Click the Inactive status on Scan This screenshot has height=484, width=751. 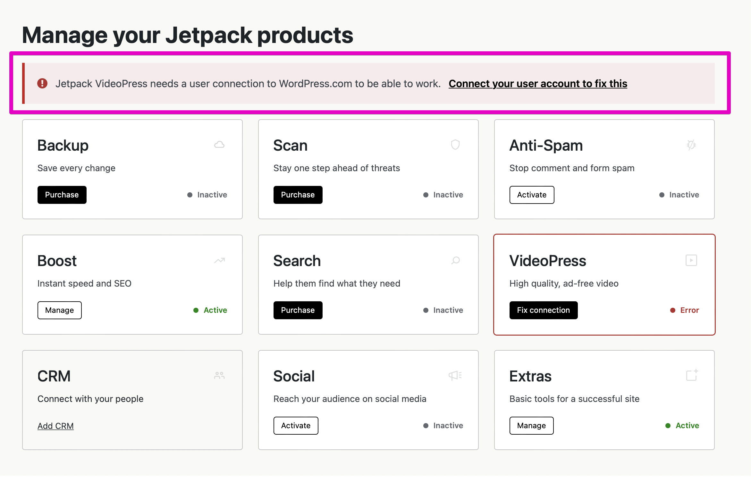pos(443,195)
